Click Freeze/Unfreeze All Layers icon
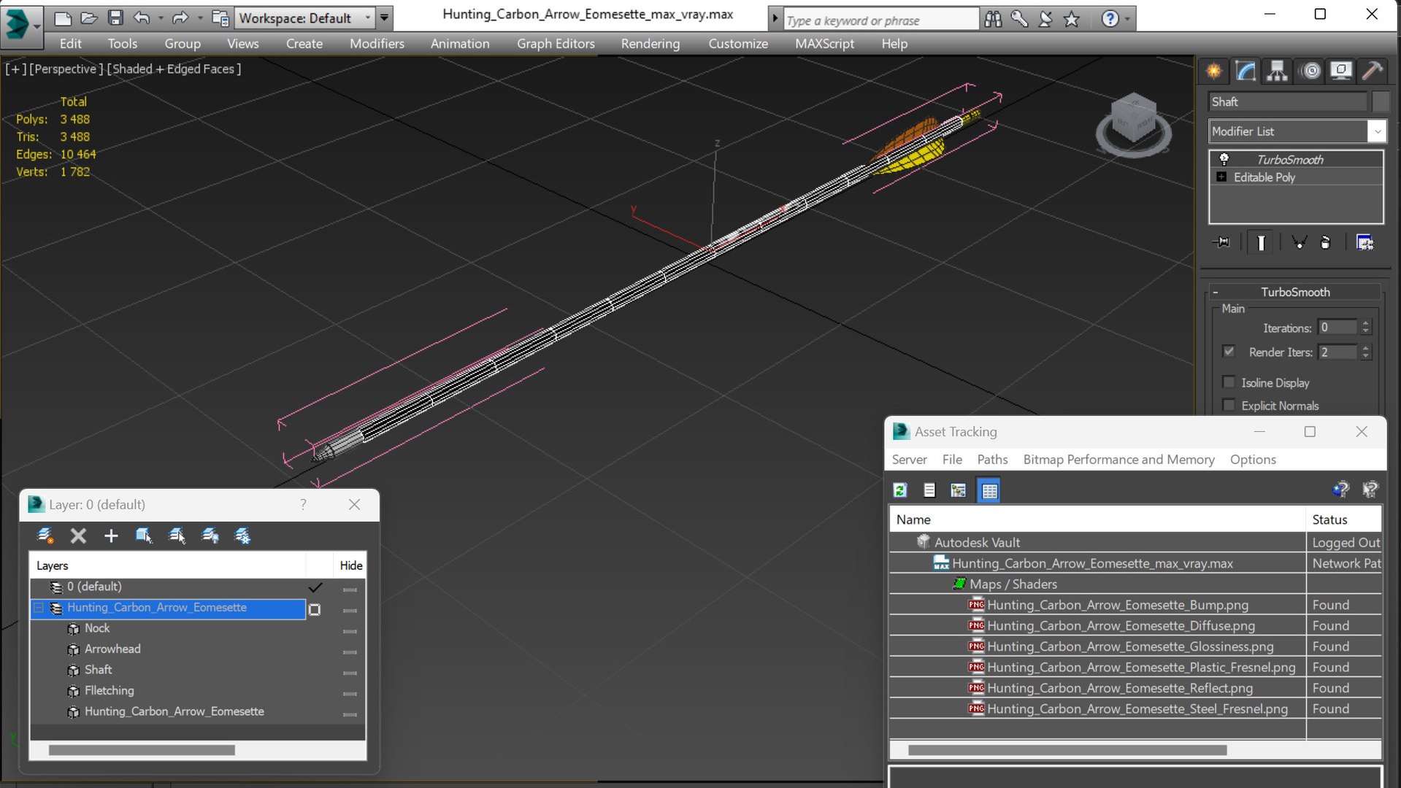Image resolution: width=1401 pixels, height=788 pixels. (242, 536)
